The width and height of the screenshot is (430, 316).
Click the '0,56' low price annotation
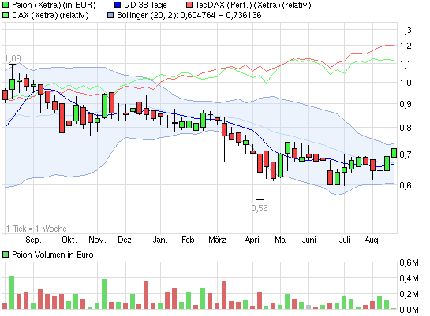tap(260, 208)
